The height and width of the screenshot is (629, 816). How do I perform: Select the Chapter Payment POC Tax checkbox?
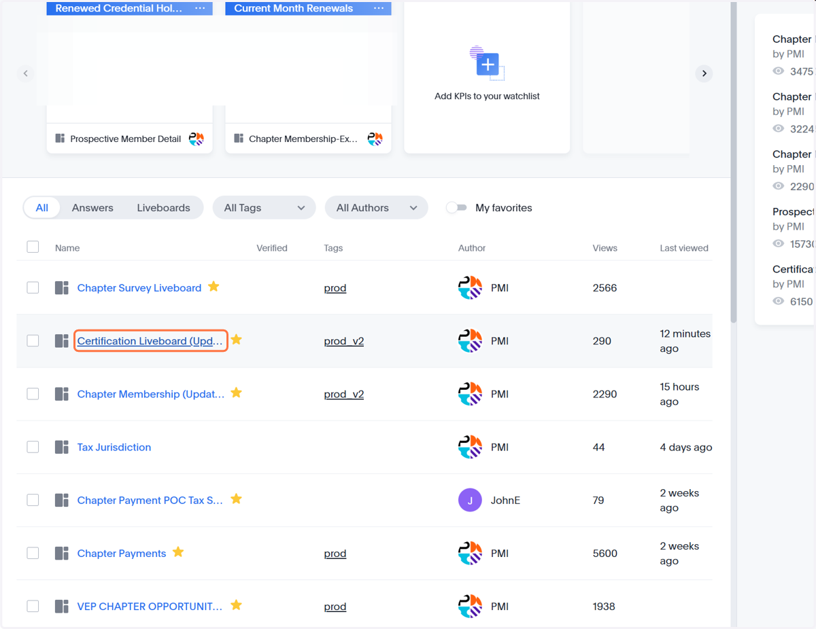pos(33,501)
